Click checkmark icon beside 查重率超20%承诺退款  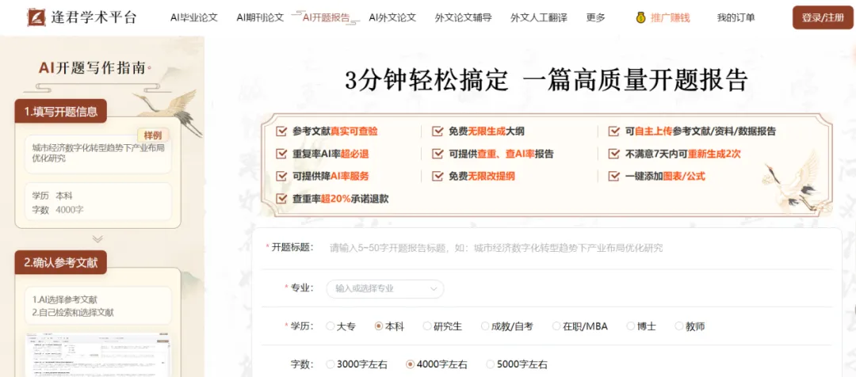pyautogui.click(x=281, y=199)
